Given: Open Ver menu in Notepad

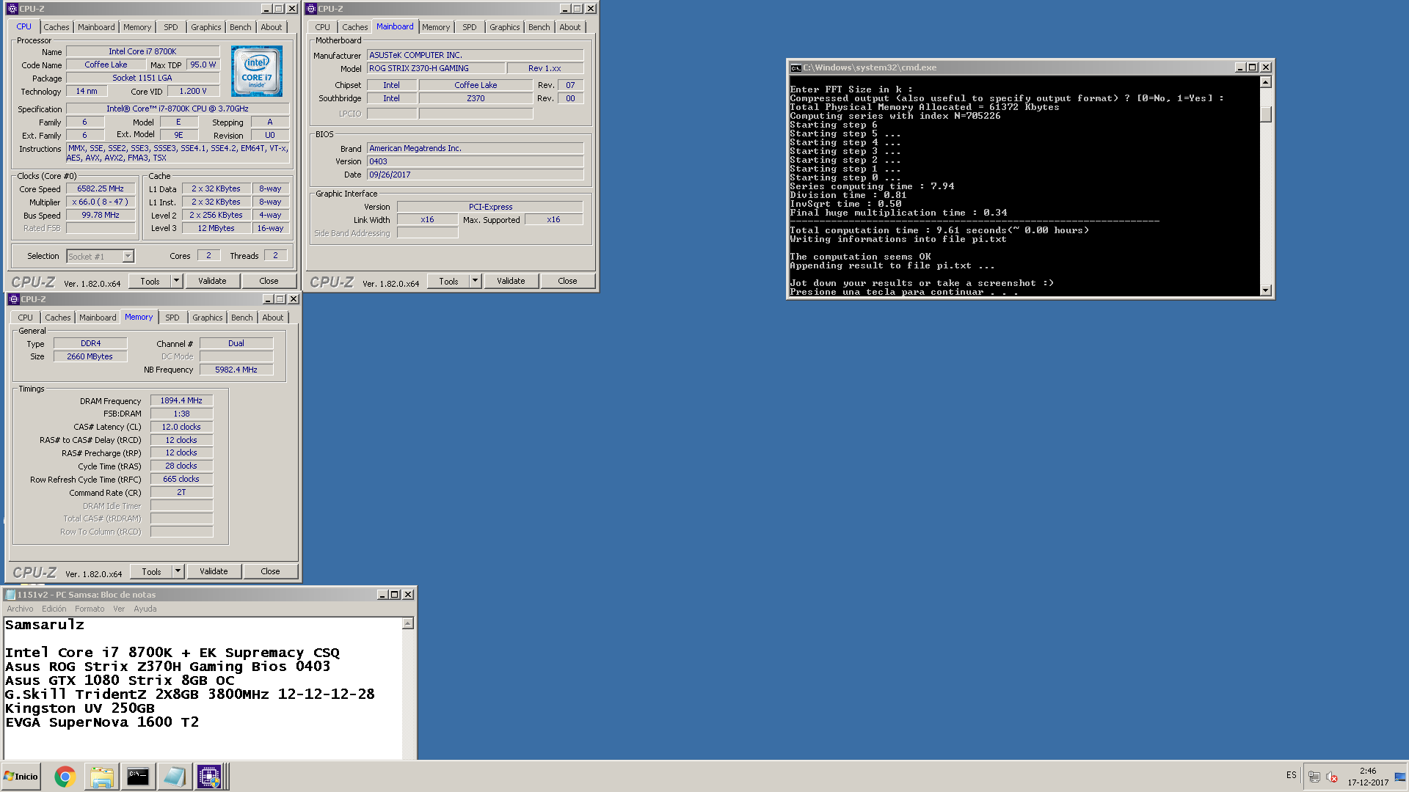Looking at the screenshot, I should pyautogui.click(x=119, y=609).
